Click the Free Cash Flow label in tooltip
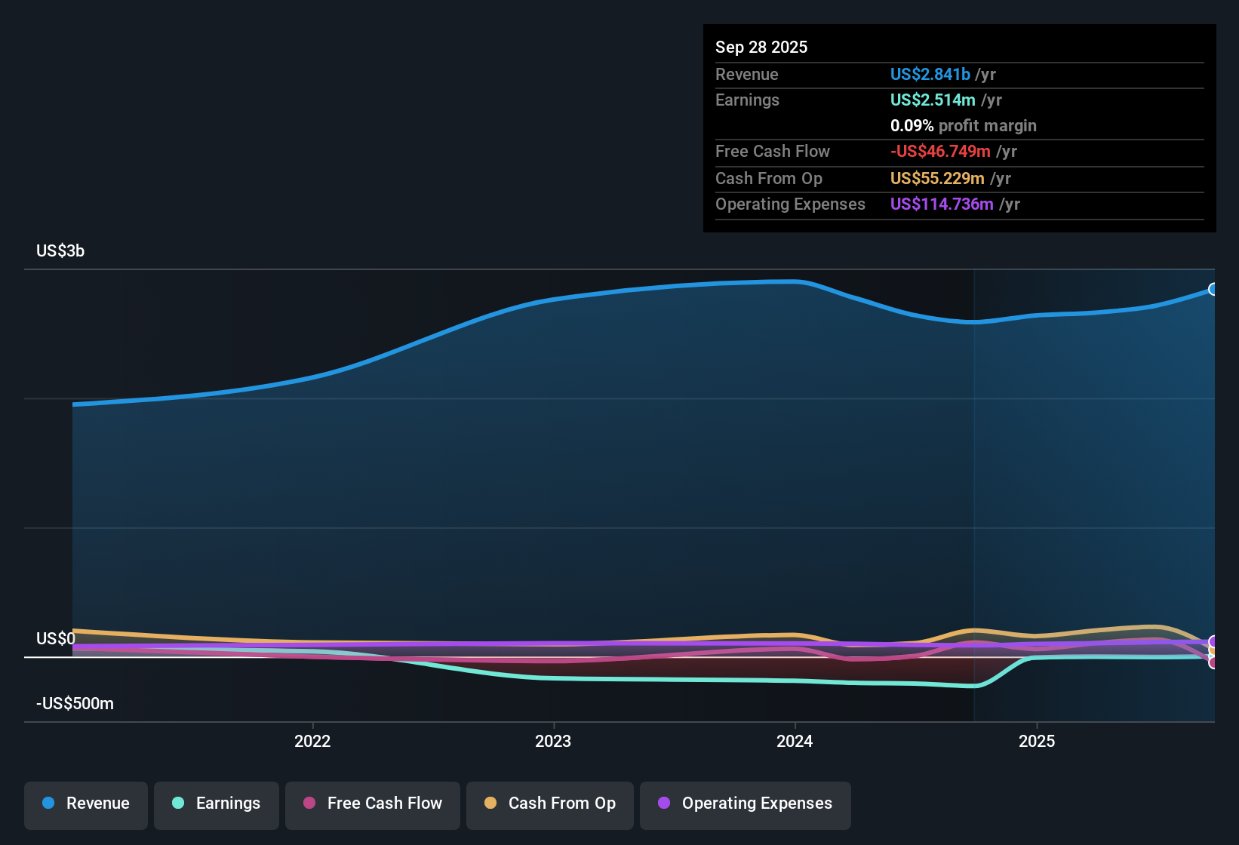Image resolution: width=1239 pixels, height=845 pixels. (x=773, y=151)
